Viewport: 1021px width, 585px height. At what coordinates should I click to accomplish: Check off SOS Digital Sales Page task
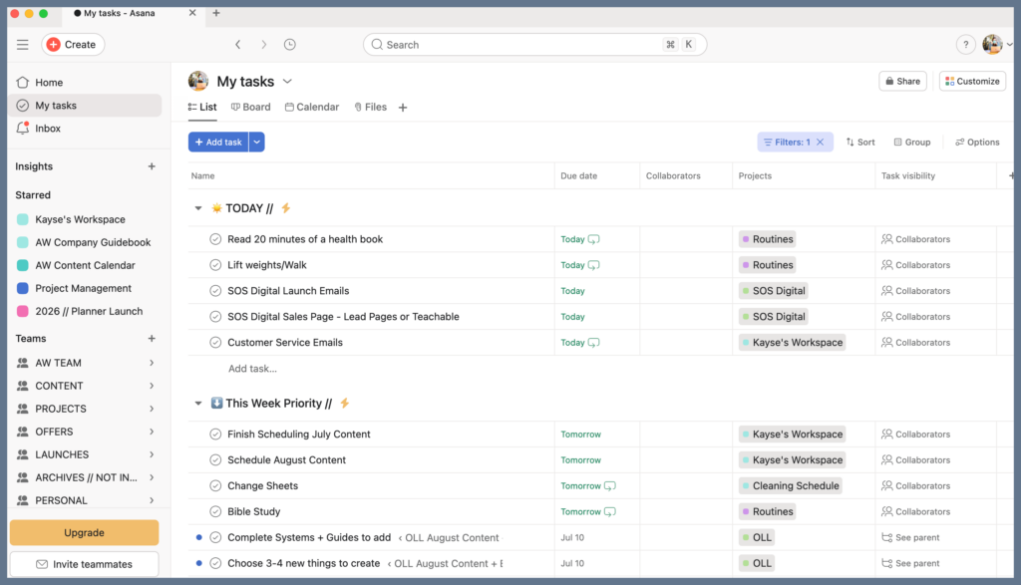pos(215,317)
